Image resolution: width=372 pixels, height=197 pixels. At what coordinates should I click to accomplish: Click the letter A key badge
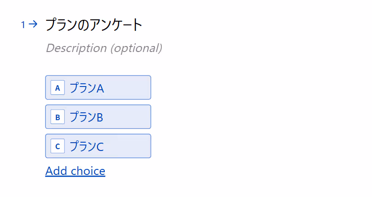point(57,87)
